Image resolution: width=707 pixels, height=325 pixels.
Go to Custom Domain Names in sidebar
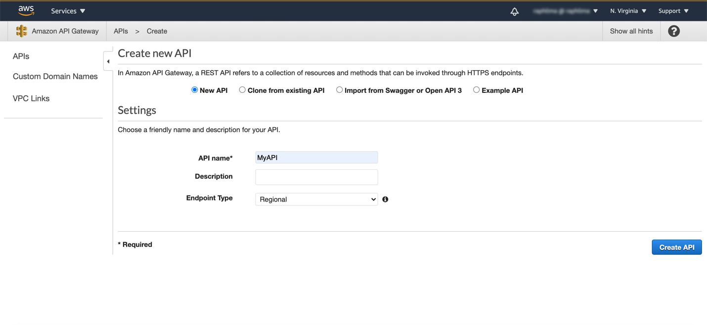pyautogui.click(x=55, y=77)
